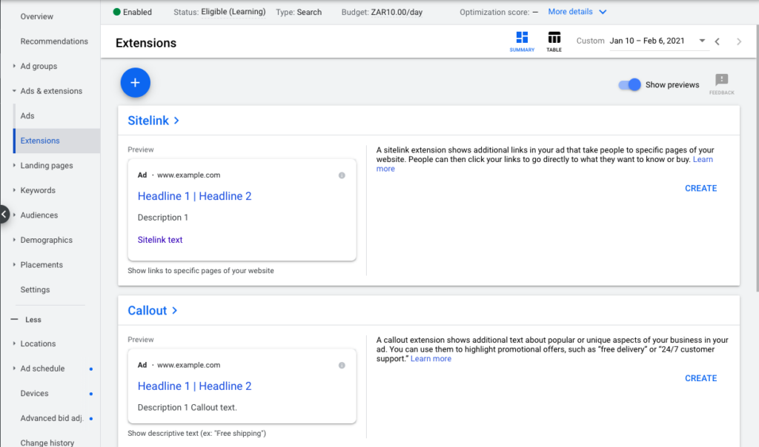Expand Ad schedule in sidebar
Image resolution: width=759 pixels, height=447 pixels.
14,369
